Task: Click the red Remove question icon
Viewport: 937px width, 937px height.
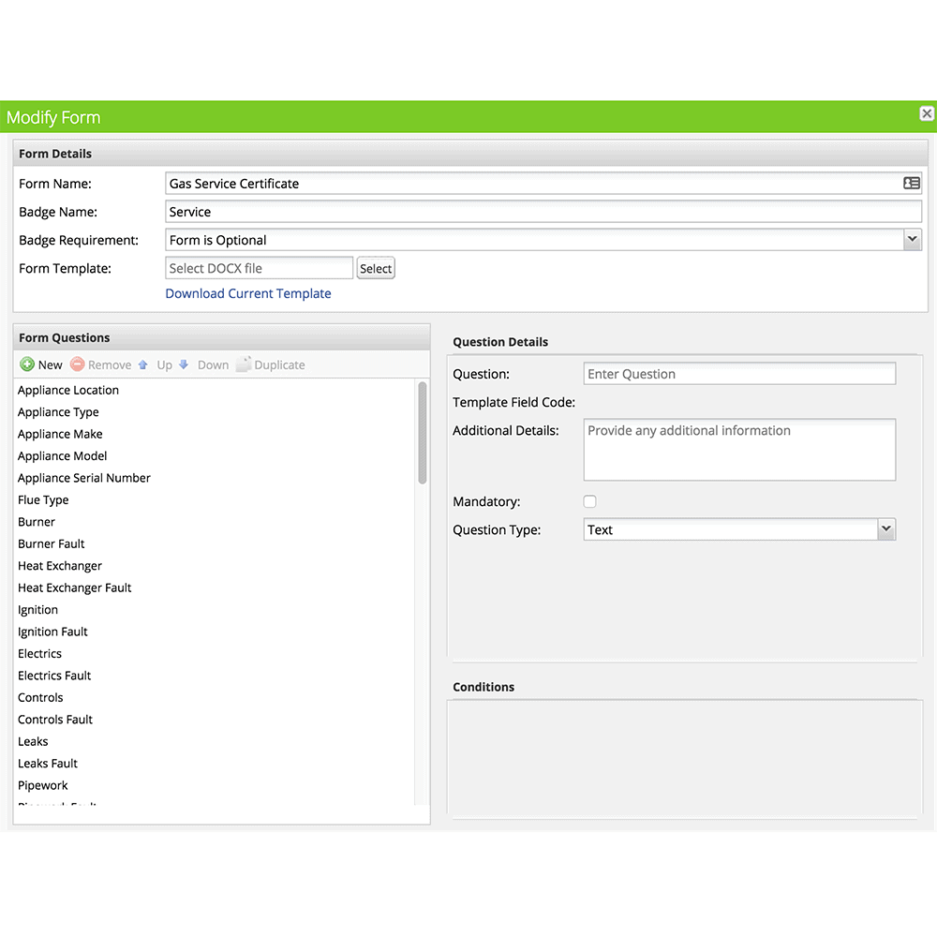Action: coord(78,364)
